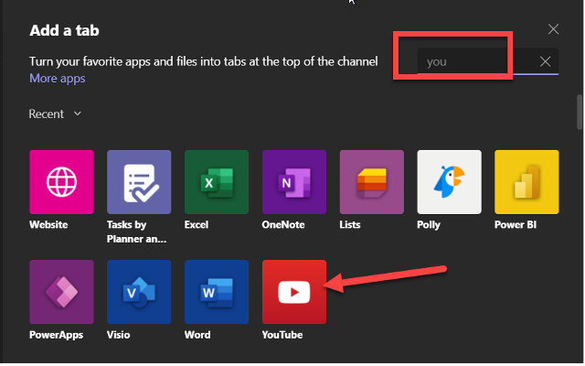Clear the search box text
Viewport: 585px width, 366px height.
pos(545,61)
